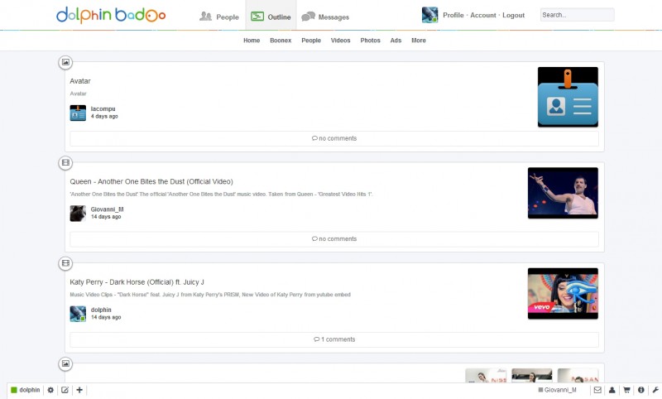Open Giovanni_M chat in bottom bar
This screenshot has width=662, height=399.
point(557,390)
